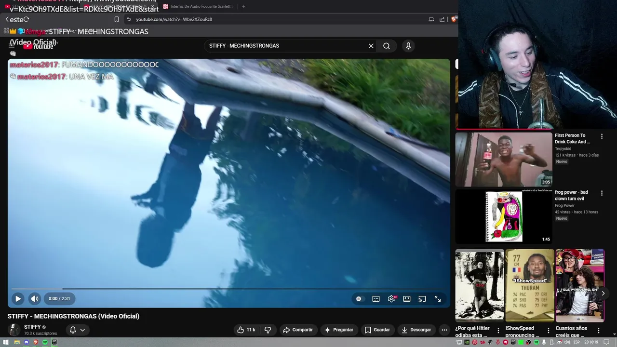Open Brave Shields icon

pos(454,19)
